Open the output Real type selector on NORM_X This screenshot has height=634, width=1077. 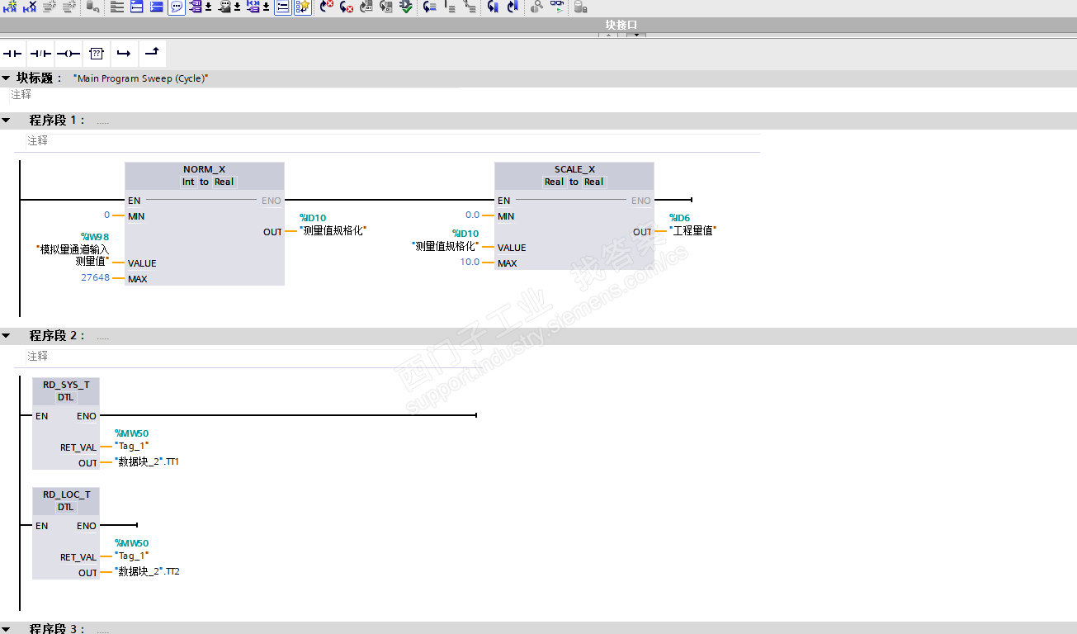pyautogui.click(x=224, y=182)
